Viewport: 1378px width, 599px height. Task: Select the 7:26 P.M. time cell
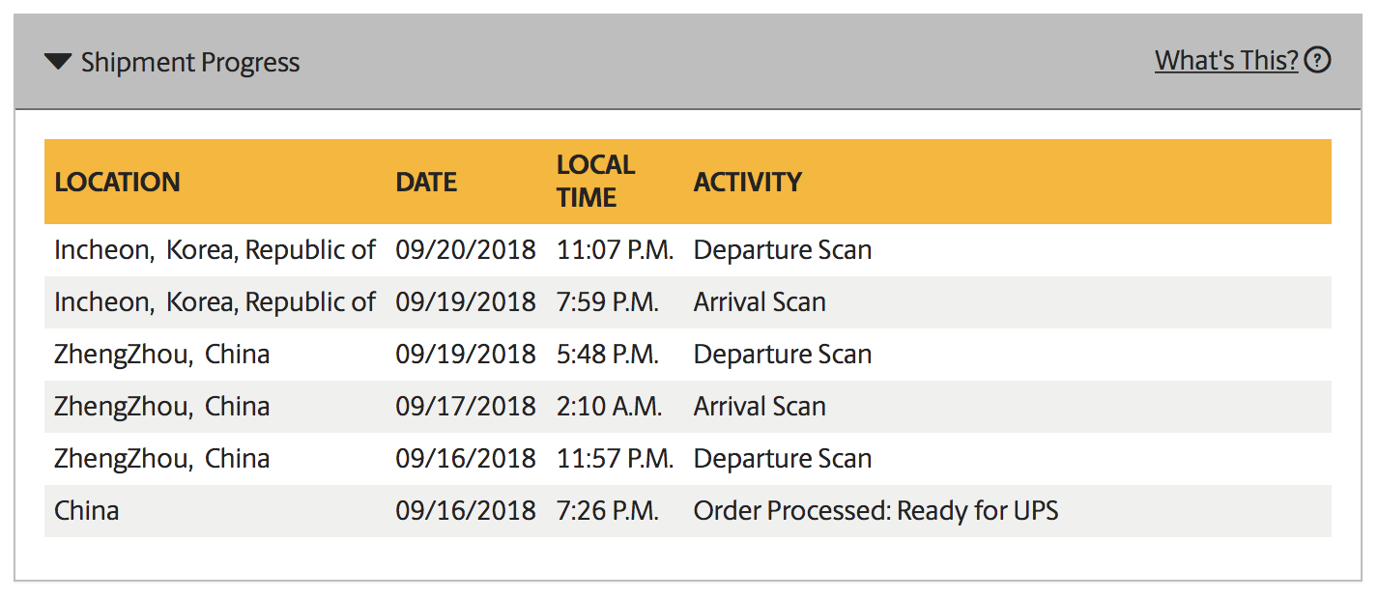(x=608, y=511)
